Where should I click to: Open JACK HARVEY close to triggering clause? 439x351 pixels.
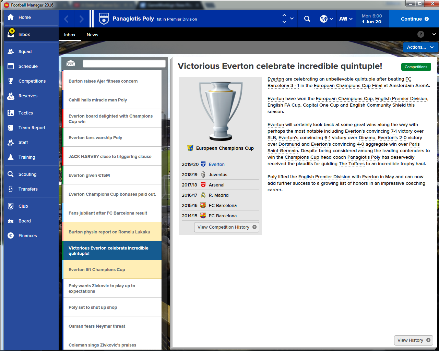pyautogui.click(x=112, y=156)
